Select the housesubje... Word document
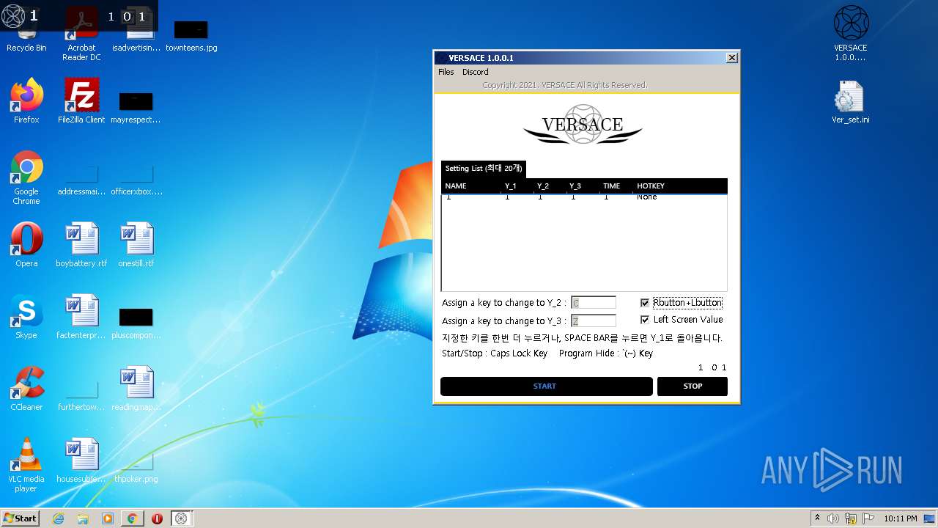 81,460
